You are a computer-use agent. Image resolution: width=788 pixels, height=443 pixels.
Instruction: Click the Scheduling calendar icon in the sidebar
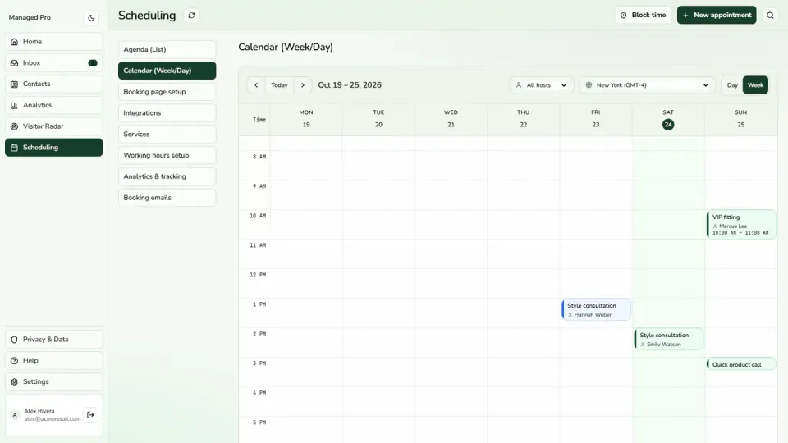(x=14, y=147)
